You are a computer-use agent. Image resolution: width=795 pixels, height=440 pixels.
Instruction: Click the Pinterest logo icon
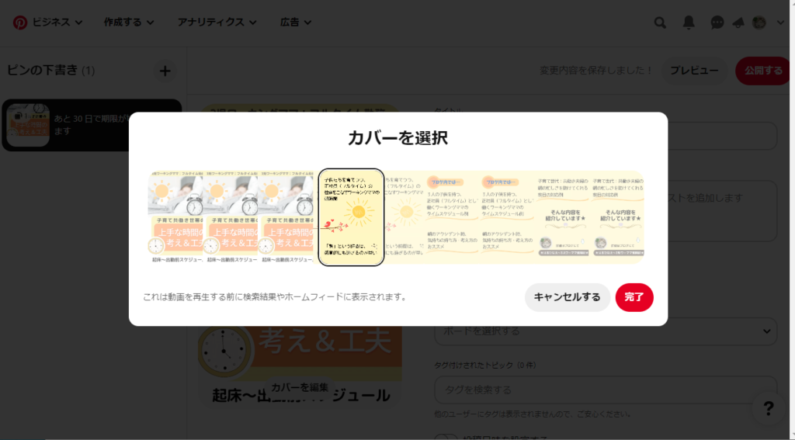20,23
